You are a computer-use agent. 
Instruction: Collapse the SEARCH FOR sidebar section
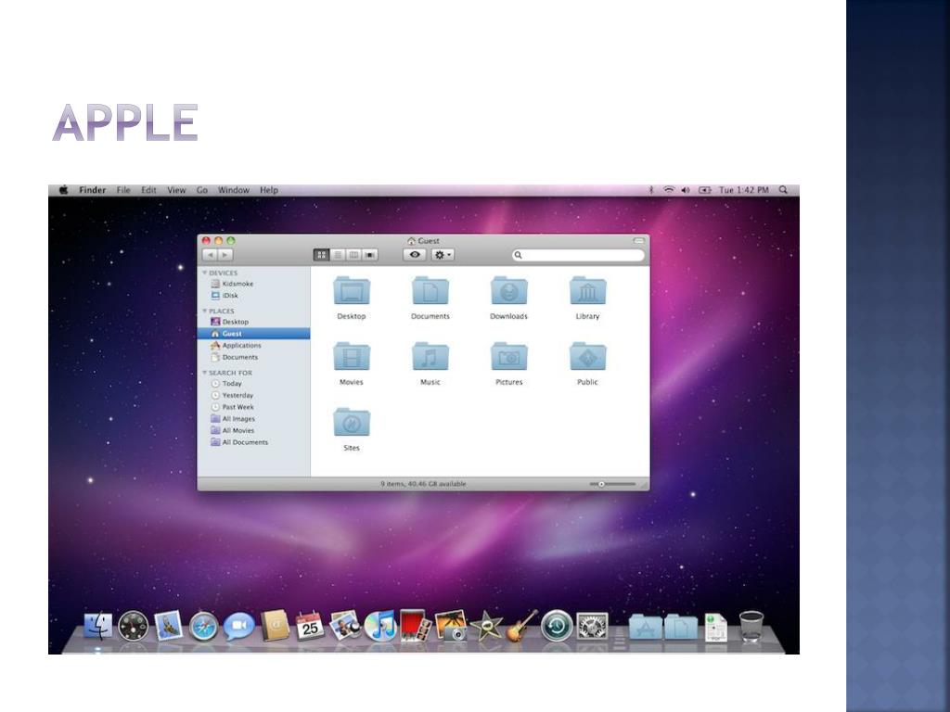pyautogui.click(x=205, y=373)
